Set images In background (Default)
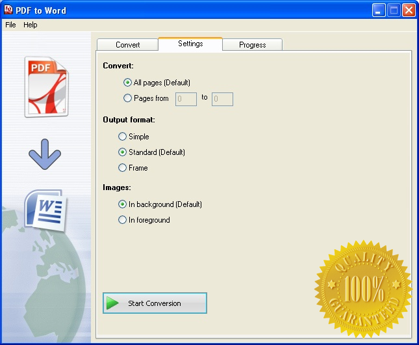The height and width of the screenshot is (345, 419). point(122,204)
